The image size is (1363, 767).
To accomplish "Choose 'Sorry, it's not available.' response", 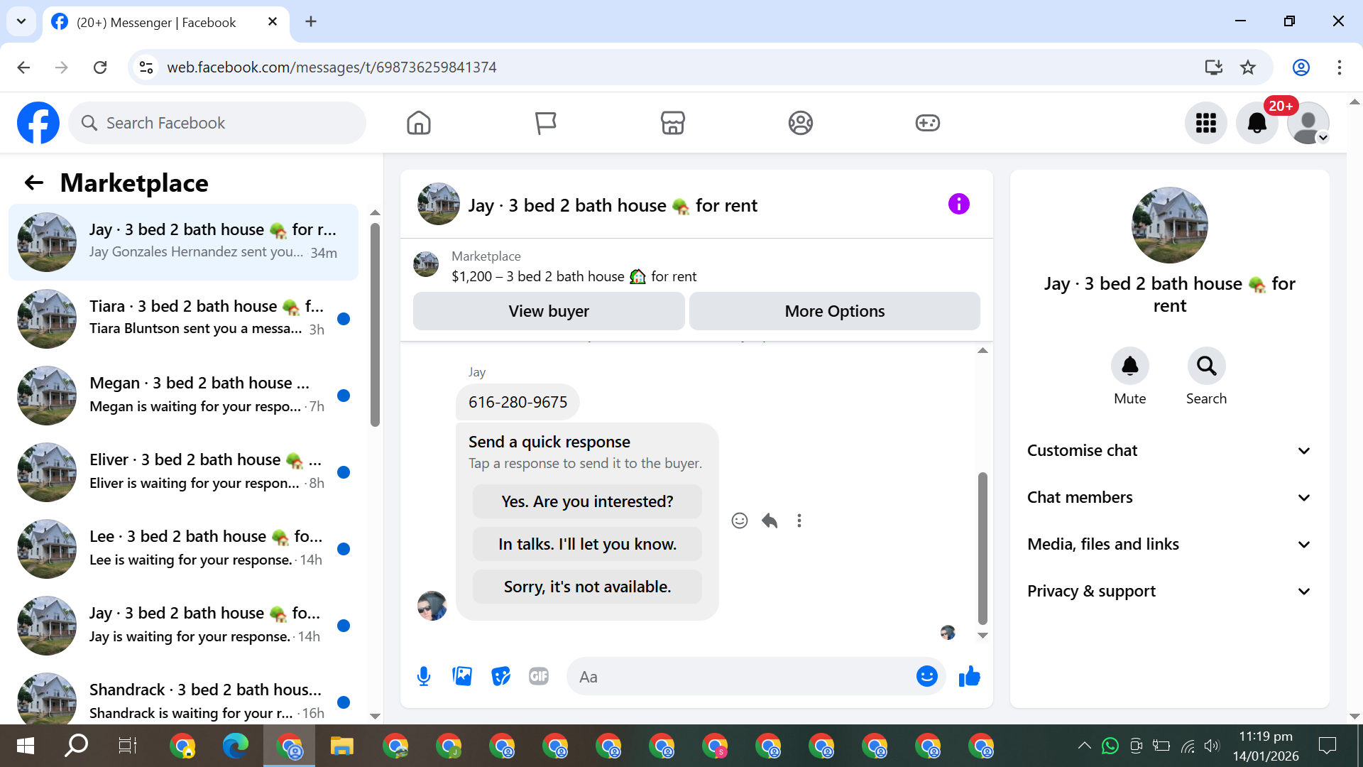I will (x=587, y=587).
